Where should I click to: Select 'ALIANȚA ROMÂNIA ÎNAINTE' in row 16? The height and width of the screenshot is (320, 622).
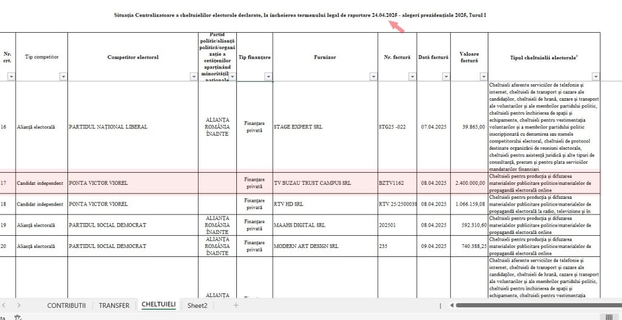(x=217, y=127)
